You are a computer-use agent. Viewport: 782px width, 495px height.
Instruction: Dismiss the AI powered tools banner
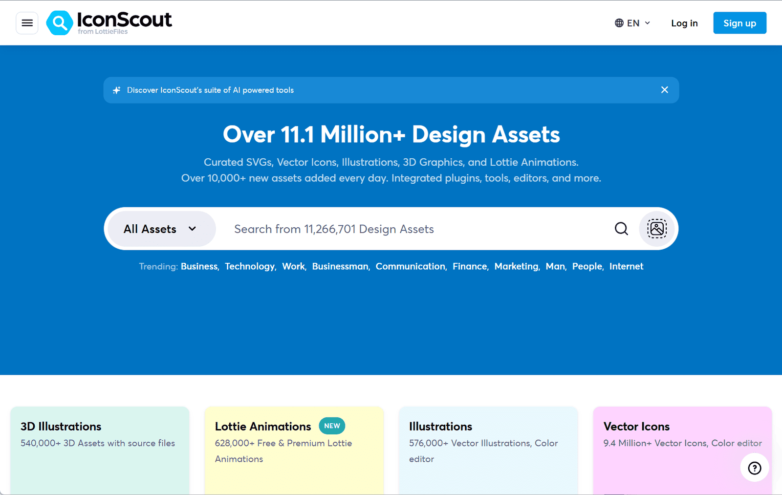(664, 90)
